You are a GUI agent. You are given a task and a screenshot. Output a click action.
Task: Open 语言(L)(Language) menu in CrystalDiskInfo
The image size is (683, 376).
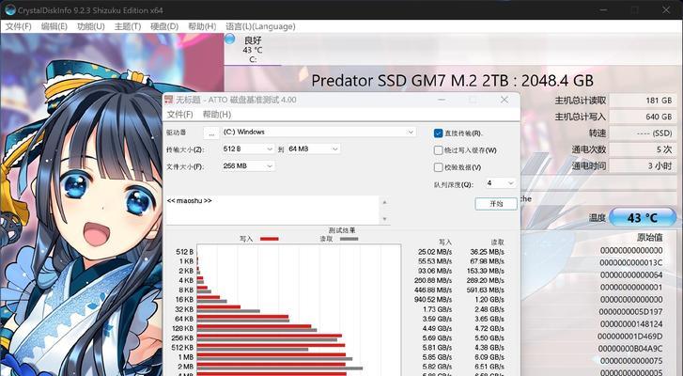pos(260,26)
